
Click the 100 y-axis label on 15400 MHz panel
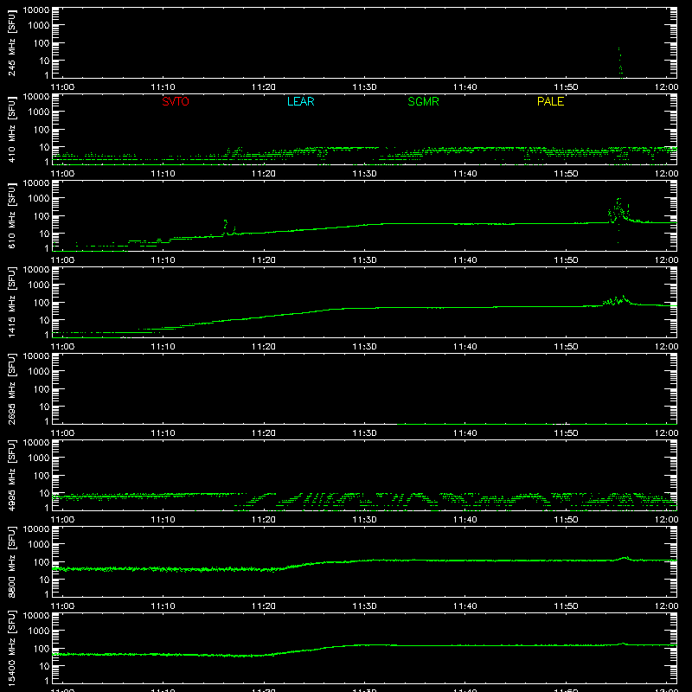pos(42,649)
